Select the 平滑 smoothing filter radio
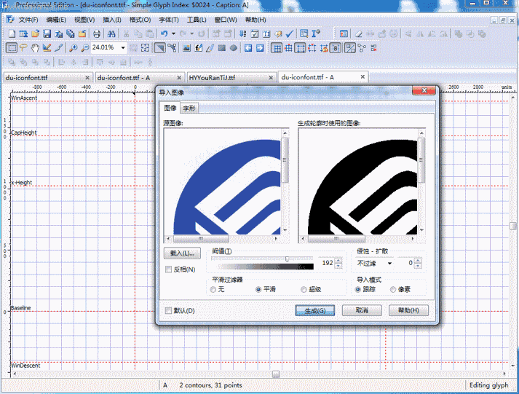Image resolution: width=519 pixels, height=394 pixels. click(x=258, y=289)
